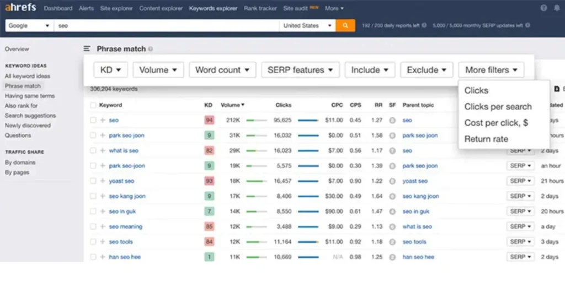Select the checkbox for 'han seo hee'
The height and width of the screenshot is (282, 565).
tap(93, 257)
